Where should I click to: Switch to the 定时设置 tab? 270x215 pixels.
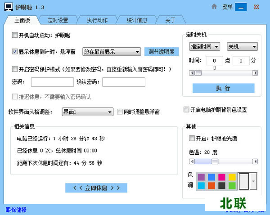[x=57, y=20]
